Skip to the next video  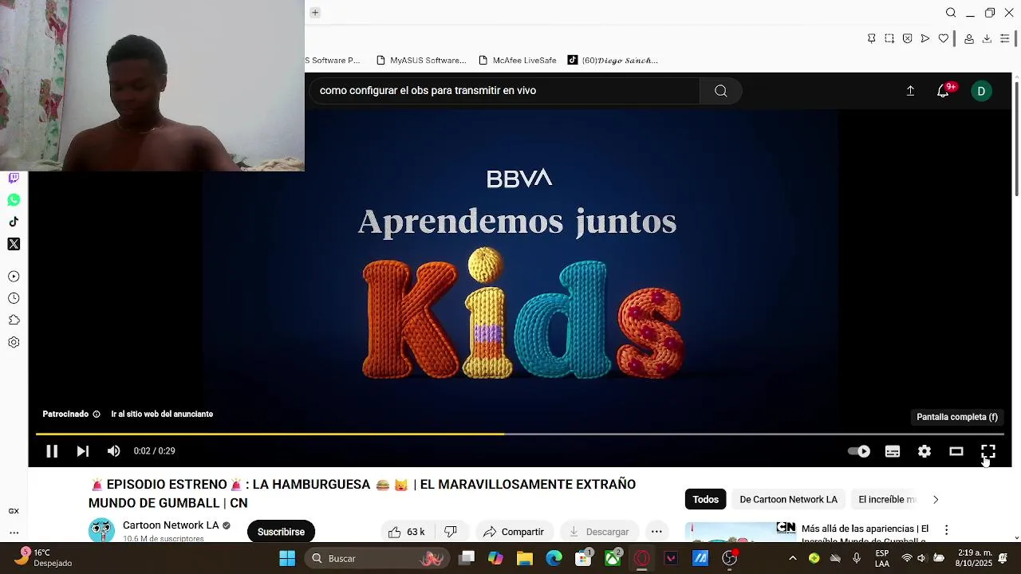[83, 451]
